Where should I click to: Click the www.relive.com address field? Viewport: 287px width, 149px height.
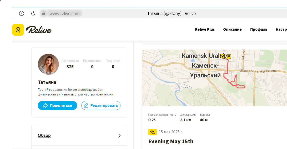click(64, 14)
